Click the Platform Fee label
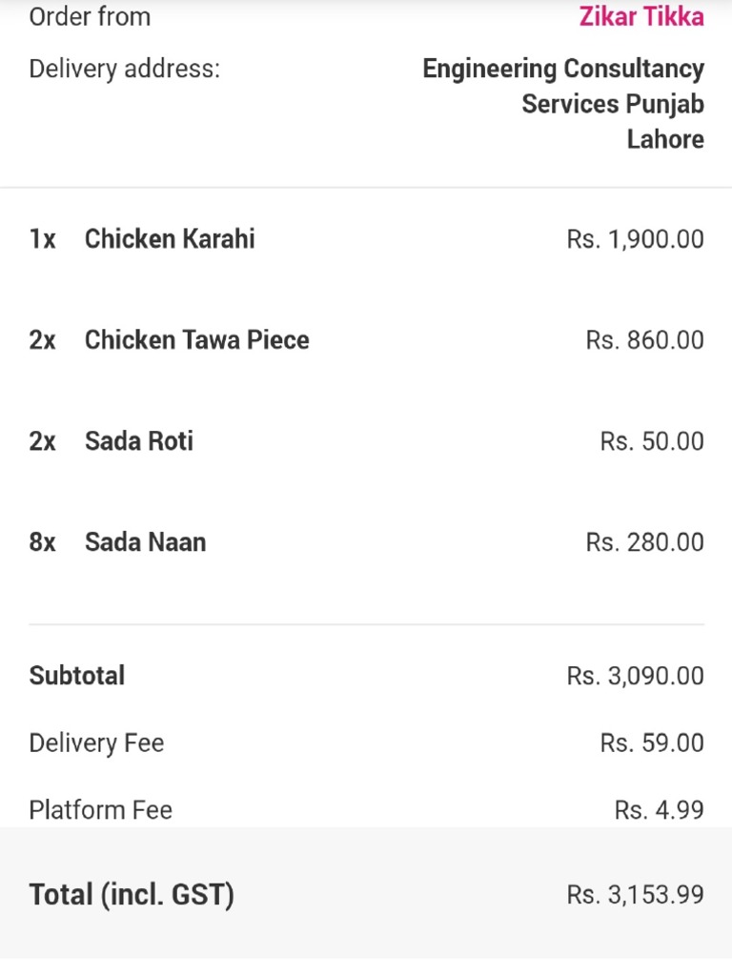The width and height of the screenshot is (732, 976). (x=101, y=810)
